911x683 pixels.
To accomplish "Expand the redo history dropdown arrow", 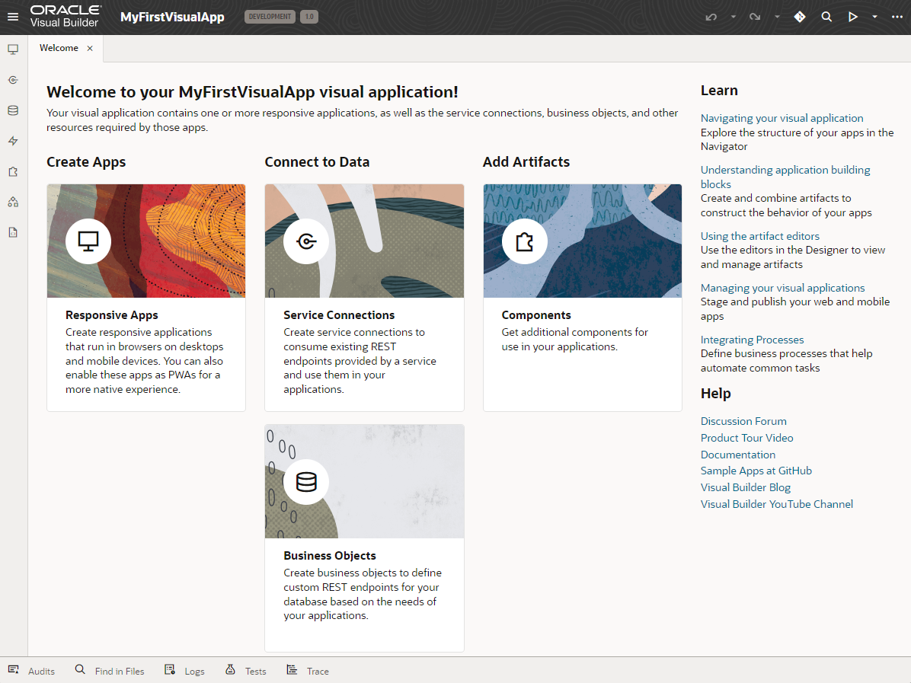I will (x=777, y=17).
